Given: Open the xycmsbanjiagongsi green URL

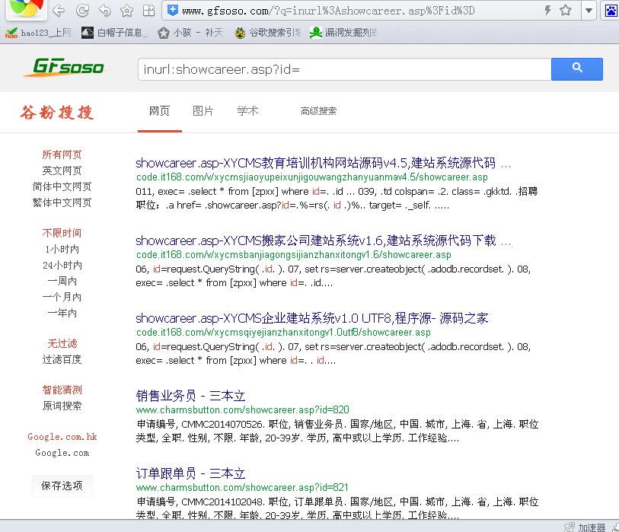Looking at the screenshot, I should 293,255.
